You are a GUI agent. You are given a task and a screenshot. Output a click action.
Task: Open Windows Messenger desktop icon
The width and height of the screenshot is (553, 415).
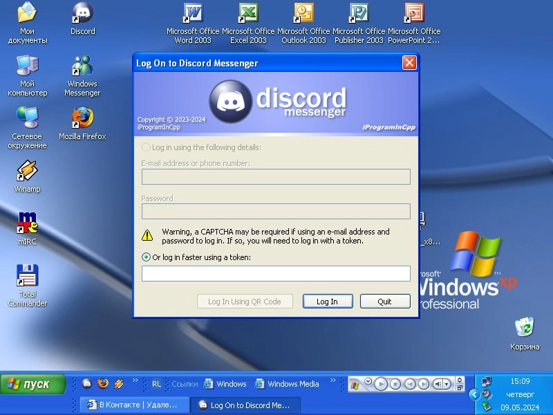coord(83,66)
